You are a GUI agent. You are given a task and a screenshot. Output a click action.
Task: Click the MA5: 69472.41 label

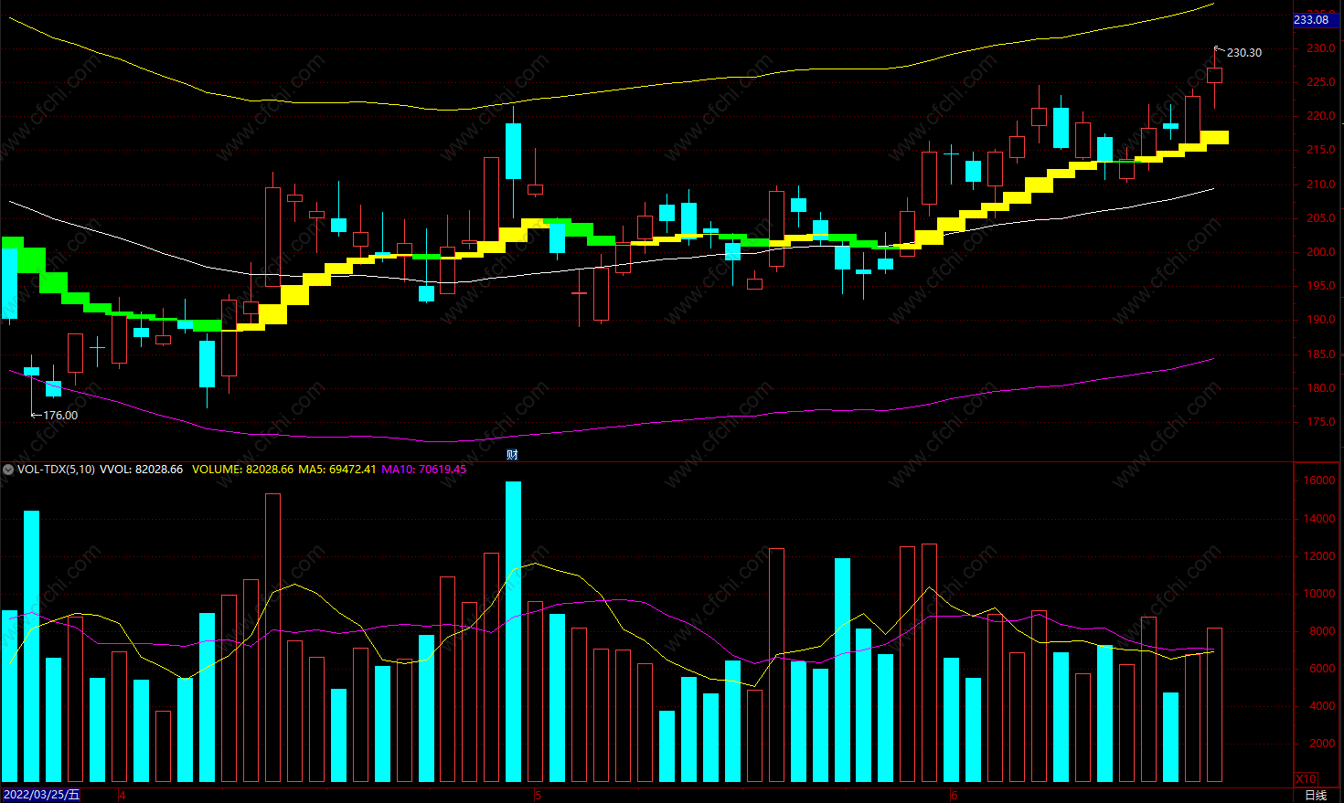coord(337,470)
